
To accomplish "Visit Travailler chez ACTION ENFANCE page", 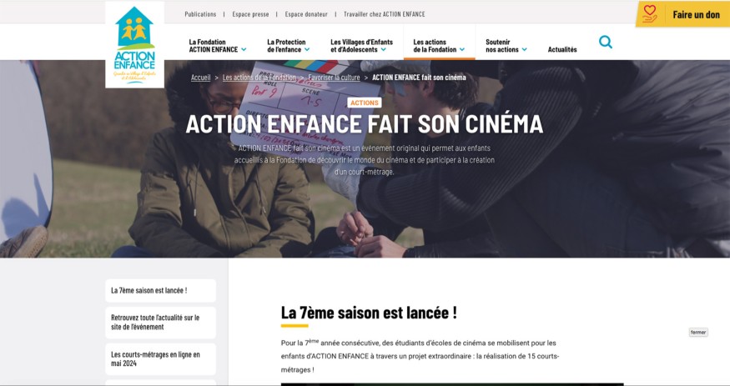I will (x=384, y=14).
